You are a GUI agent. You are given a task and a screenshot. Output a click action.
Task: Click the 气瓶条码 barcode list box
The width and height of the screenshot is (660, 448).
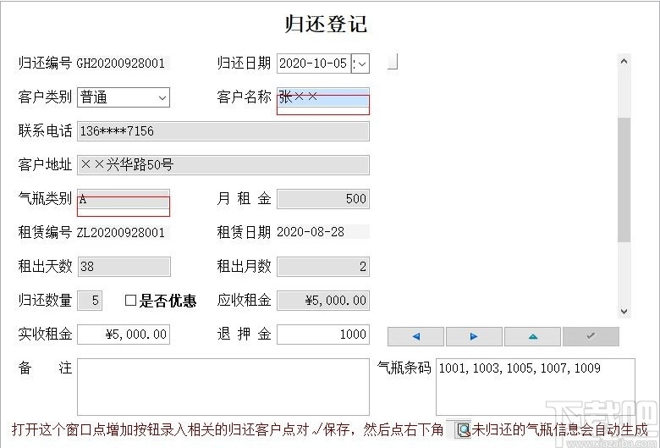point(536,387)
